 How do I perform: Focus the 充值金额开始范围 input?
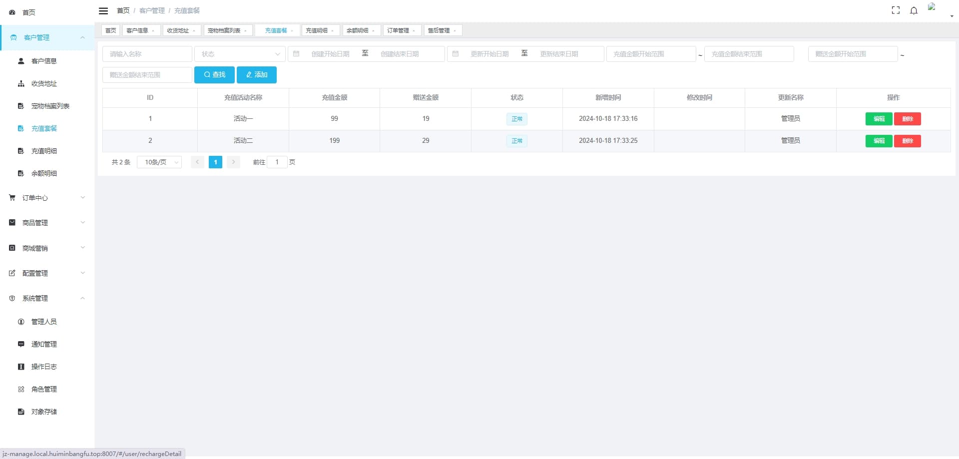pyautogui.click(x=651, y=54)
